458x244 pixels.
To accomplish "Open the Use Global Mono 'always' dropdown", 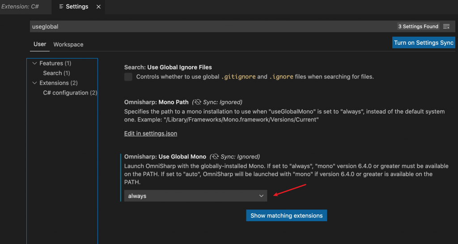I will [x=195, y=196].
